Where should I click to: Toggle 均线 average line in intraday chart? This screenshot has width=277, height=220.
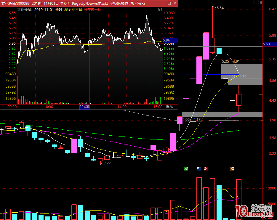pyautogui.click(x=67, y=9)
